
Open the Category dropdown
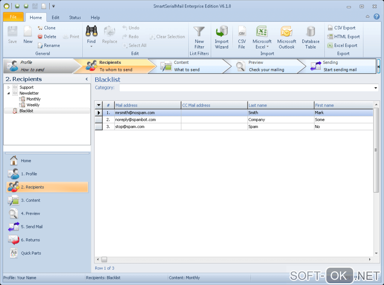(375, 87)
